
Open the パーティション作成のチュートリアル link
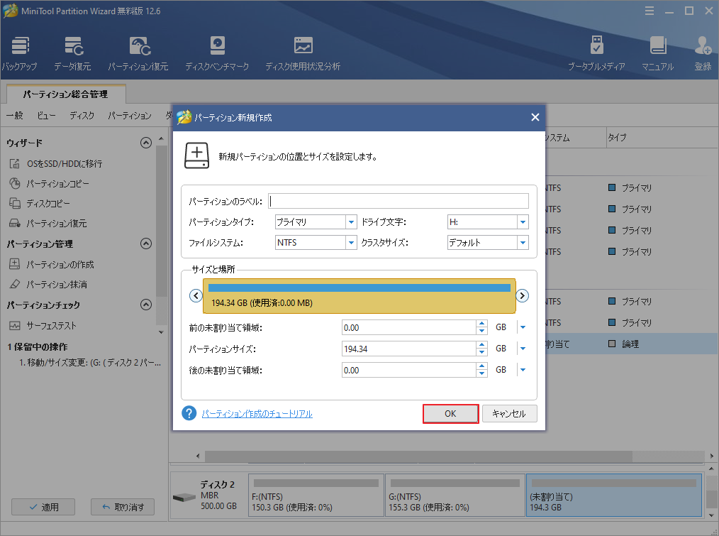(257, 413)
